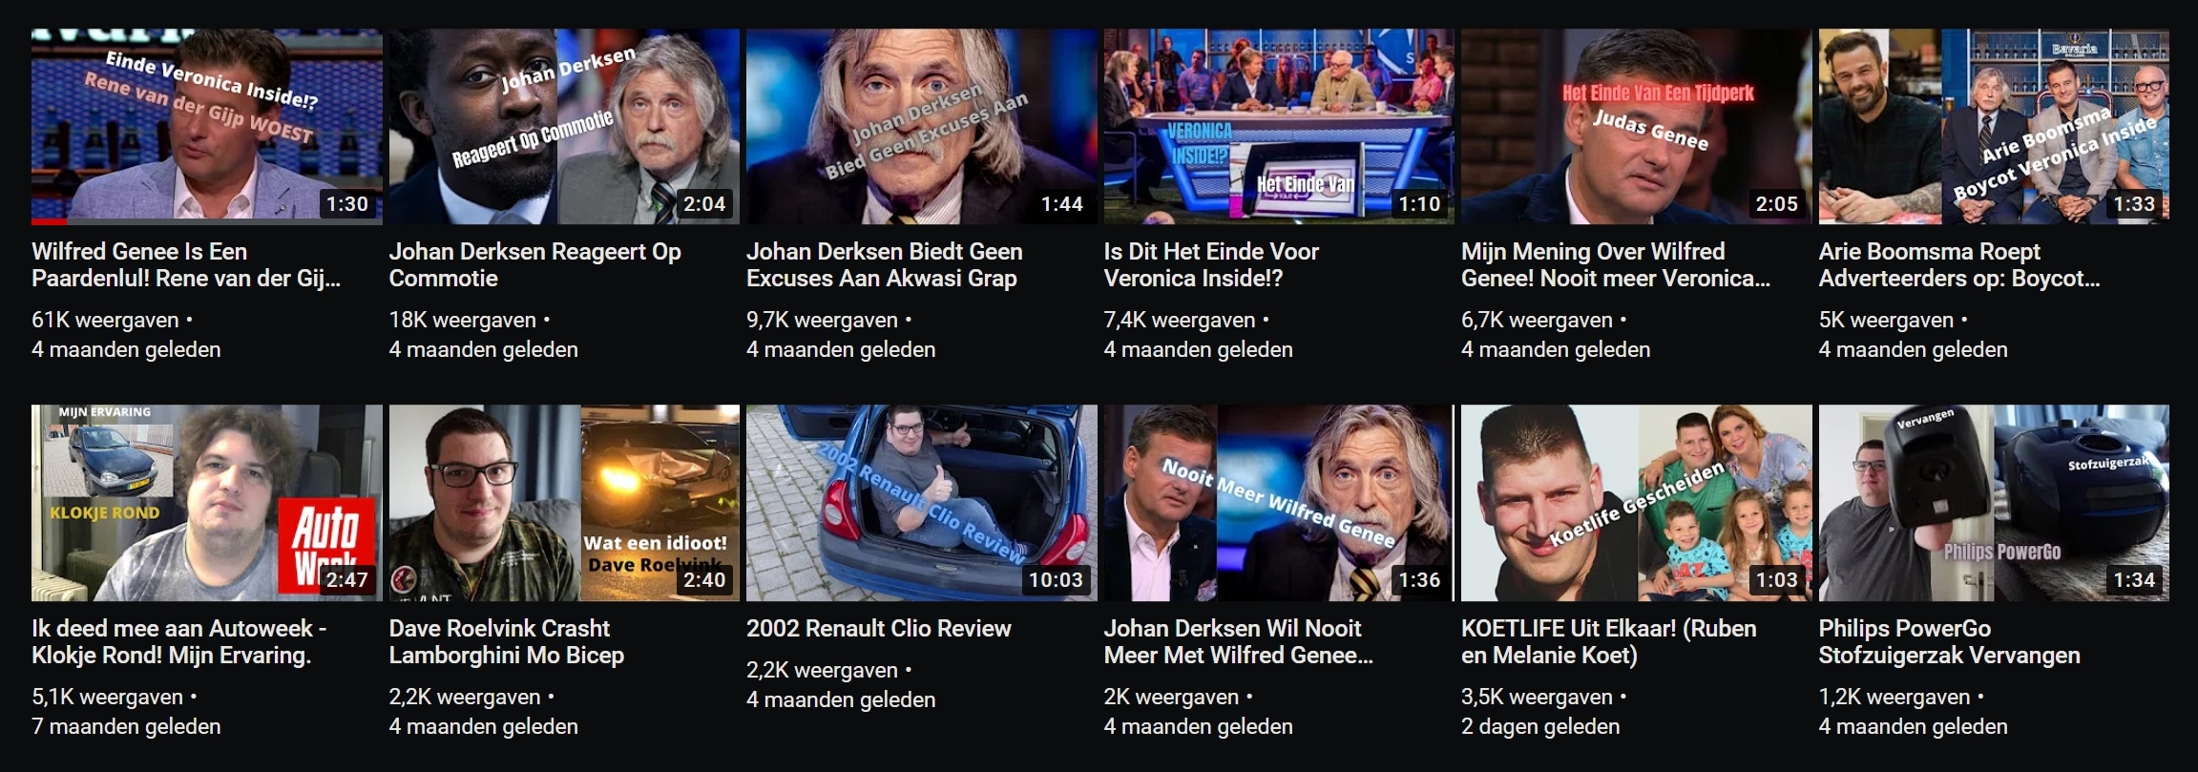
Task: Open the Arie Boomsma Boycot Veronica Inside thumbnail
Action: [x=1994, y=126]
